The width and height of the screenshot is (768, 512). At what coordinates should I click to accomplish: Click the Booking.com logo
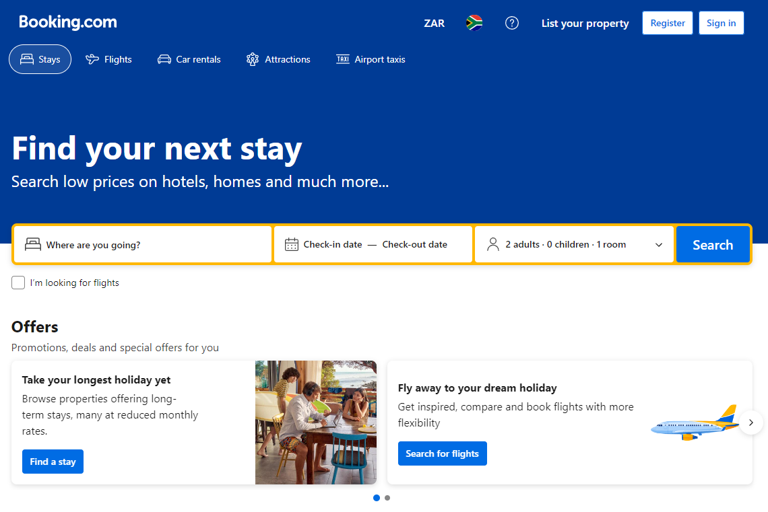coord(68,22)
